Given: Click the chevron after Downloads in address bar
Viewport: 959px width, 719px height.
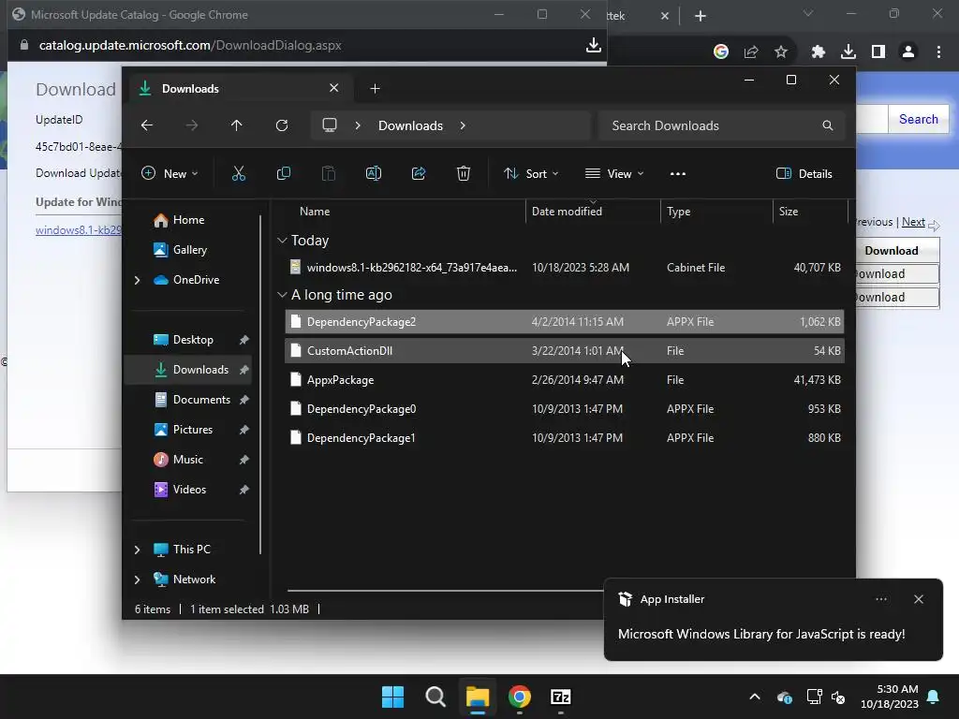Looking at the screenshot, I should (463, 125).
